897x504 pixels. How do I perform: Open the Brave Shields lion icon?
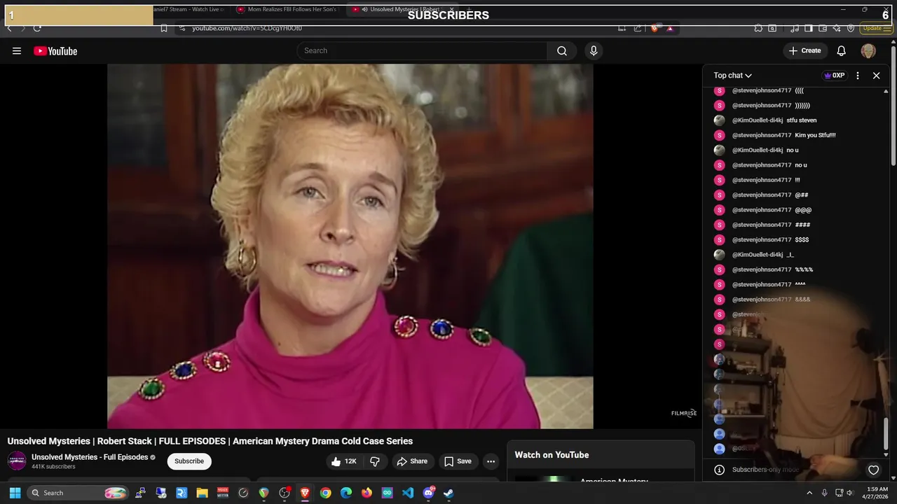655,28
